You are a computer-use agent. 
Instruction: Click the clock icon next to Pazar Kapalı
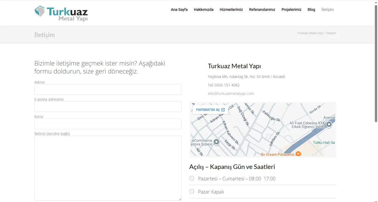192,191
